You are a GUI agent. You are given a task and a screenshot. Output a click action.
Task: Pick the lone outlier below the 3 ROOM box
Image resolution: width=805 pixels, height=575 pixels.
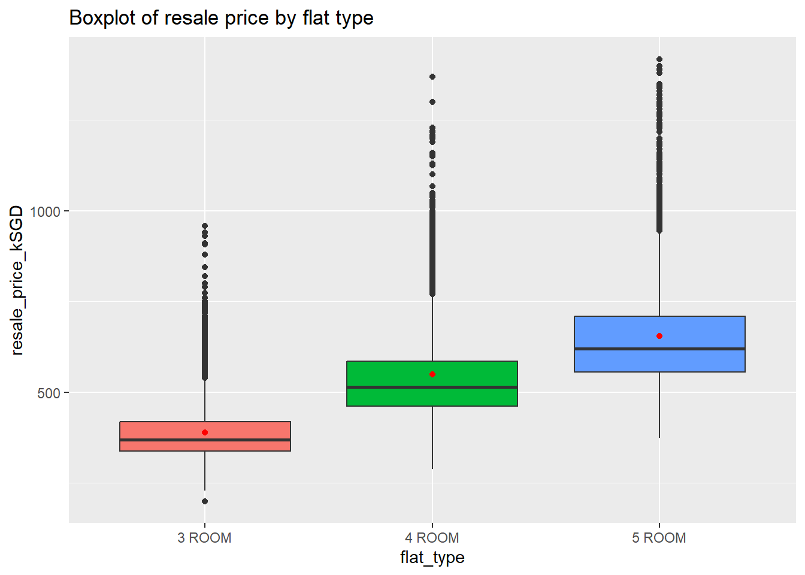(205, 501)
